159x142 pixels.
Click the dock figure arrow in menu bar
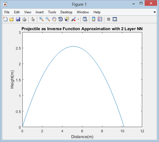[x=154, y=12]
